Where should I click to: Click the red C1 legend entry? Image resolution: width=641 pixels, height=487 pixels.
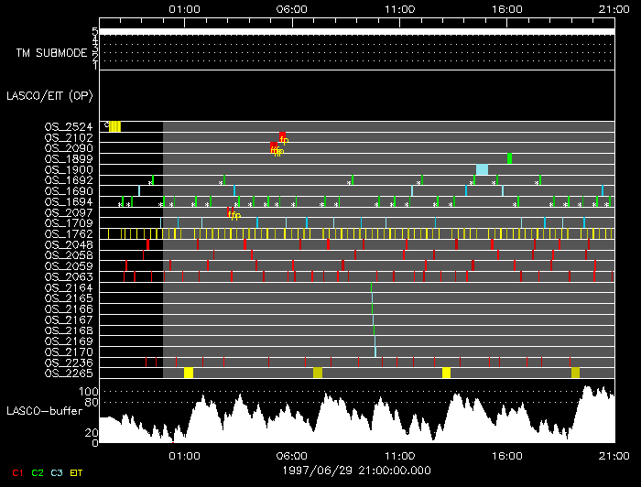pyautogui.click(x=16, y=472)
